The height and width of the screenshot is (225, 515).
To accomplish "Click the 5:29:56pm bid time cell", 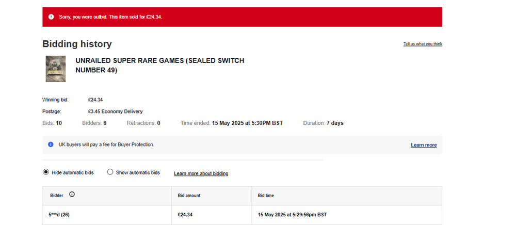I will coord(292,215).
